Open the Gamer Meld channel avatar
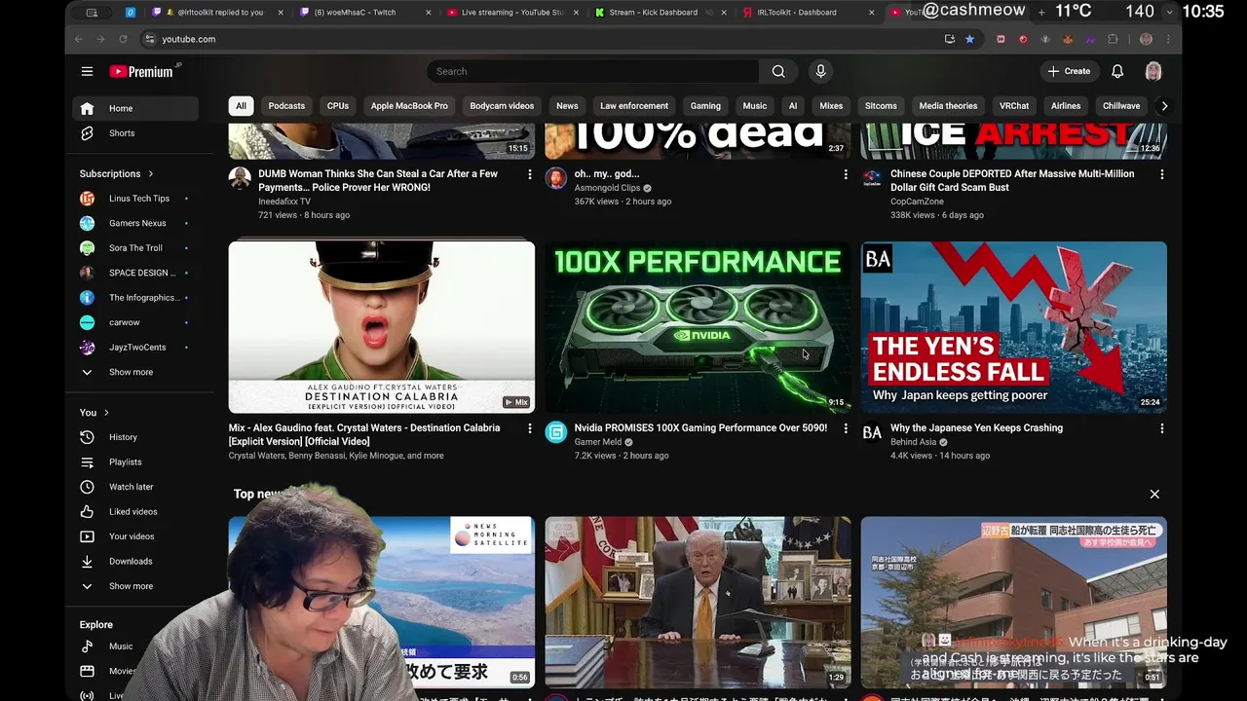This screenshot has height=701, width=1247. (556, 432)
